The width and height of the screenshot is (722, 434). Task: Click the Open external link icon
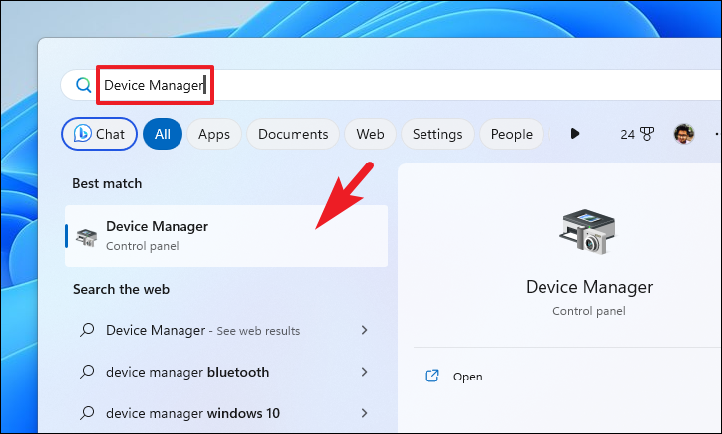(432, 377)
